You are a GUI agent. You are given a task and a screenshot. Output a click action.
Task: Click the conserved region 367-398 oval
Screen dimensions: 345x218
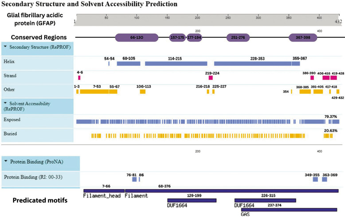pyautogui.click(x=303, y=38)
